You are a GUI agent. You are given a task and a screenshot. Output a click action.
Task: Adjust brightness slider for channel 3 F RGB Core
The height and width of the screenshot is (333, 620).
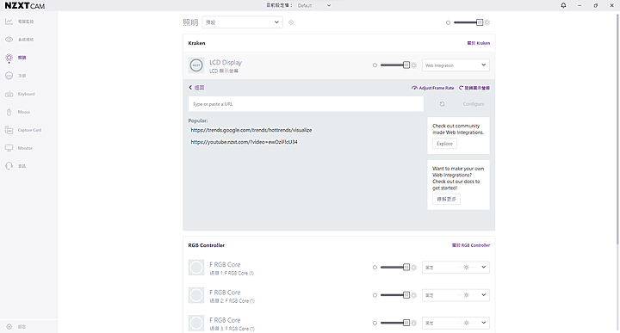click(x=395, y=323)
